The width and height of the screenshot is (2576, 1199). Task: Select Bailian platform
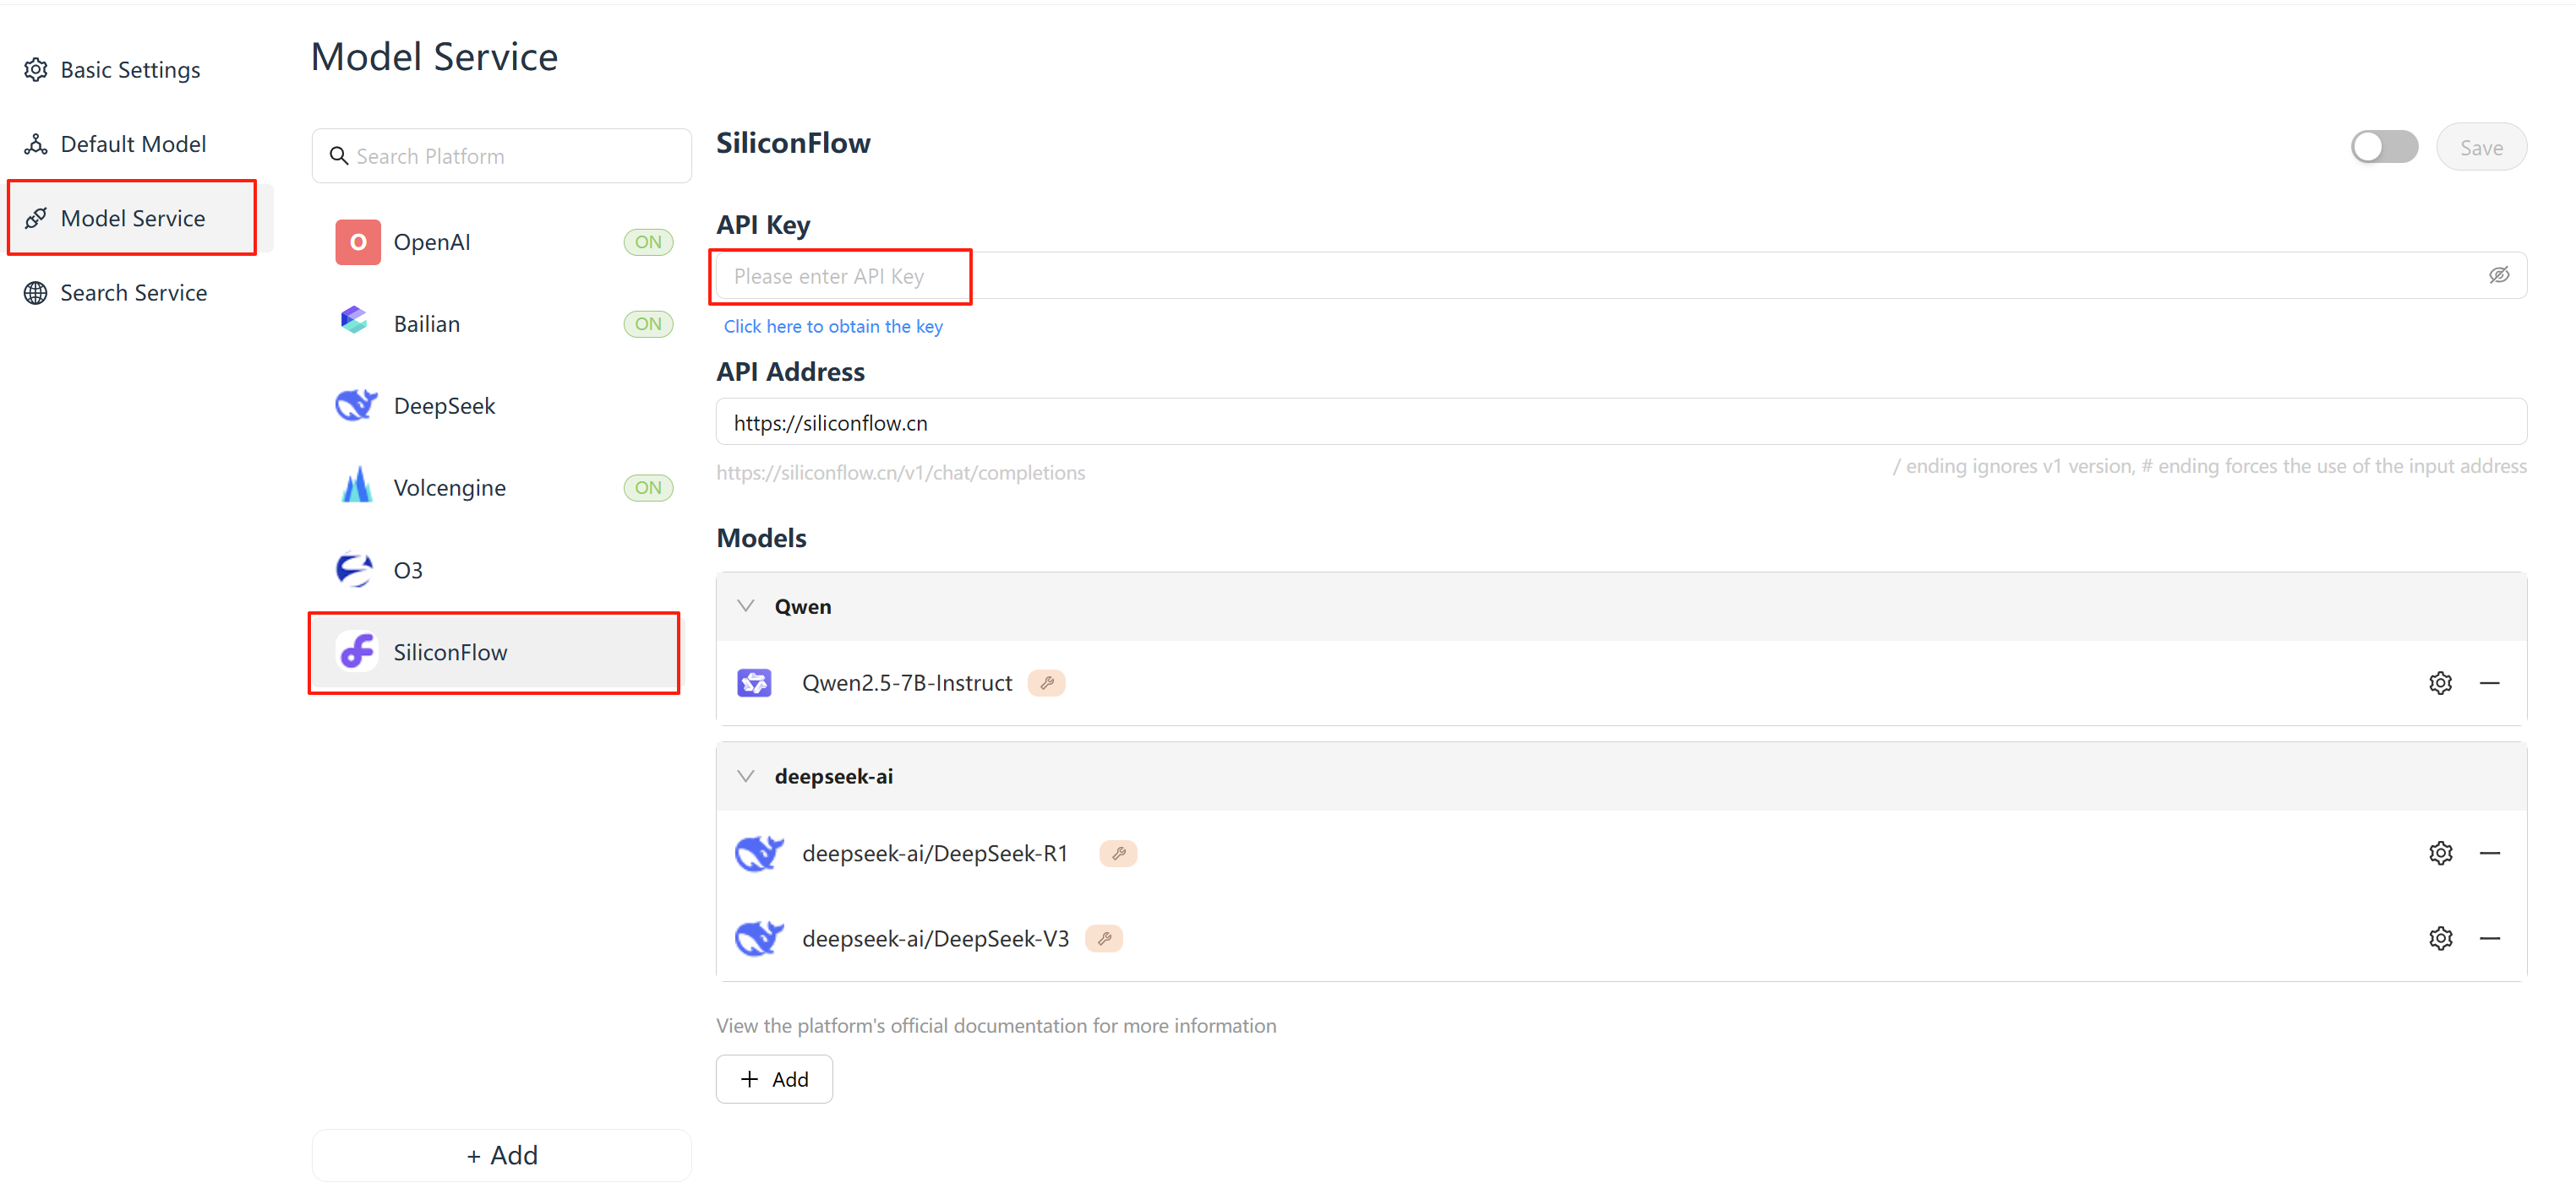click(x=500, y=323)
